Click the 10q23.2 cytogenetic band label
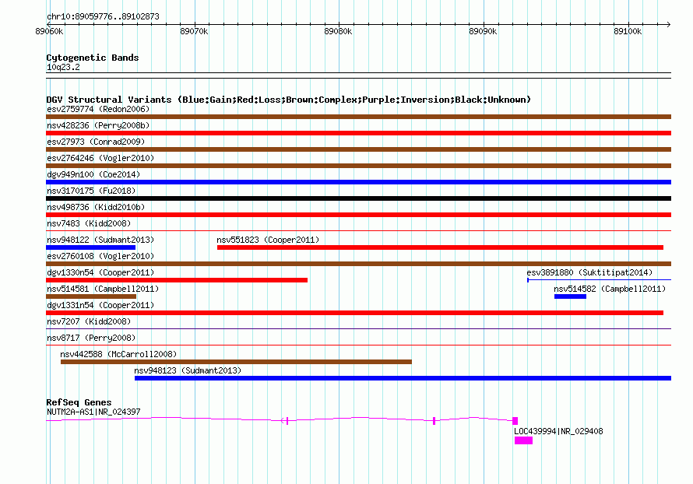The image size is (693, 484). pos(63,67)
